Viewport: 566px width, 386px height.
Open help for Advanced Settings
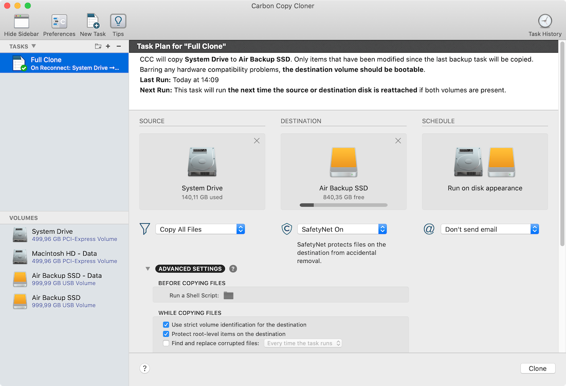tap(233, 269)
